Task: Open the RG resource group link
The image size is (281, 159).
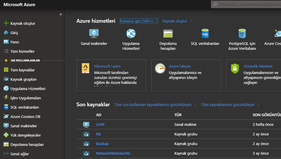Action: (98, 134)
